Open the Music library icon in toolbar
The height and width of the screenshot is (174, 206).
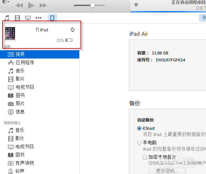pyautogui.click(x=7, y=18)
